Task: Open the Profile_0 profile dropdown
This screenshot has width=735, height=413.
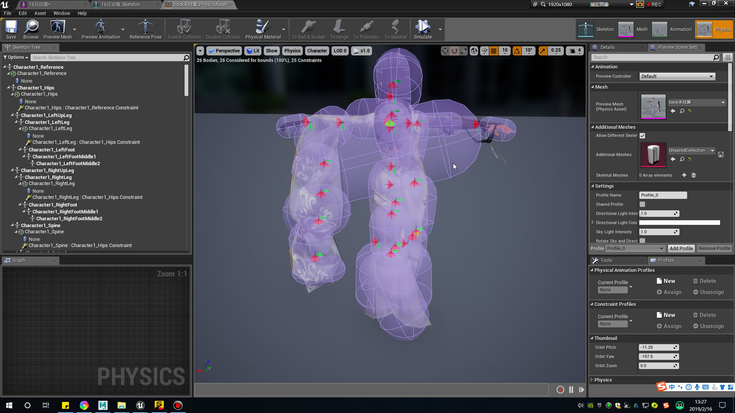Action: tap(635, 249)
